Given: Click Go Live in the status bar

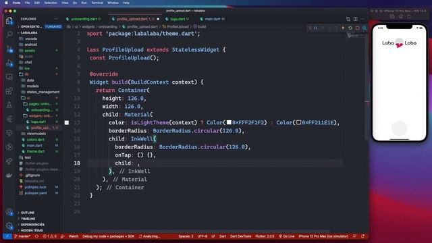Looking at the screenshot, I should (286, 236).
